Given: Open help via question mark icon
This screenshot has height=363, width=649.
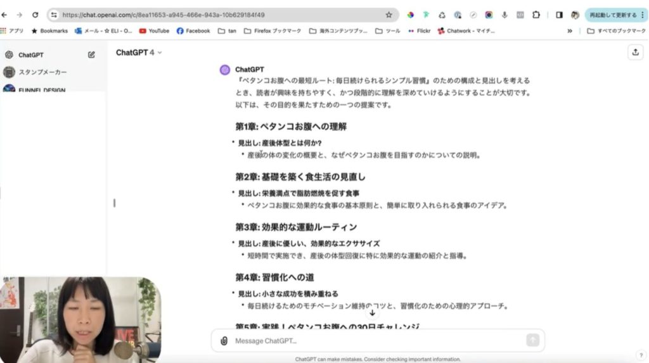Looking at the screenshot, I should pyautogui.click(x=641, y=355).
